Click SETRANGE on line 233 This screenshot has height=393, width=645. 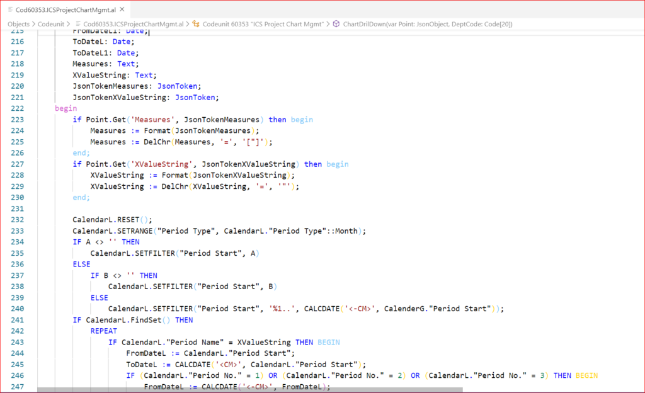point(135,231)
